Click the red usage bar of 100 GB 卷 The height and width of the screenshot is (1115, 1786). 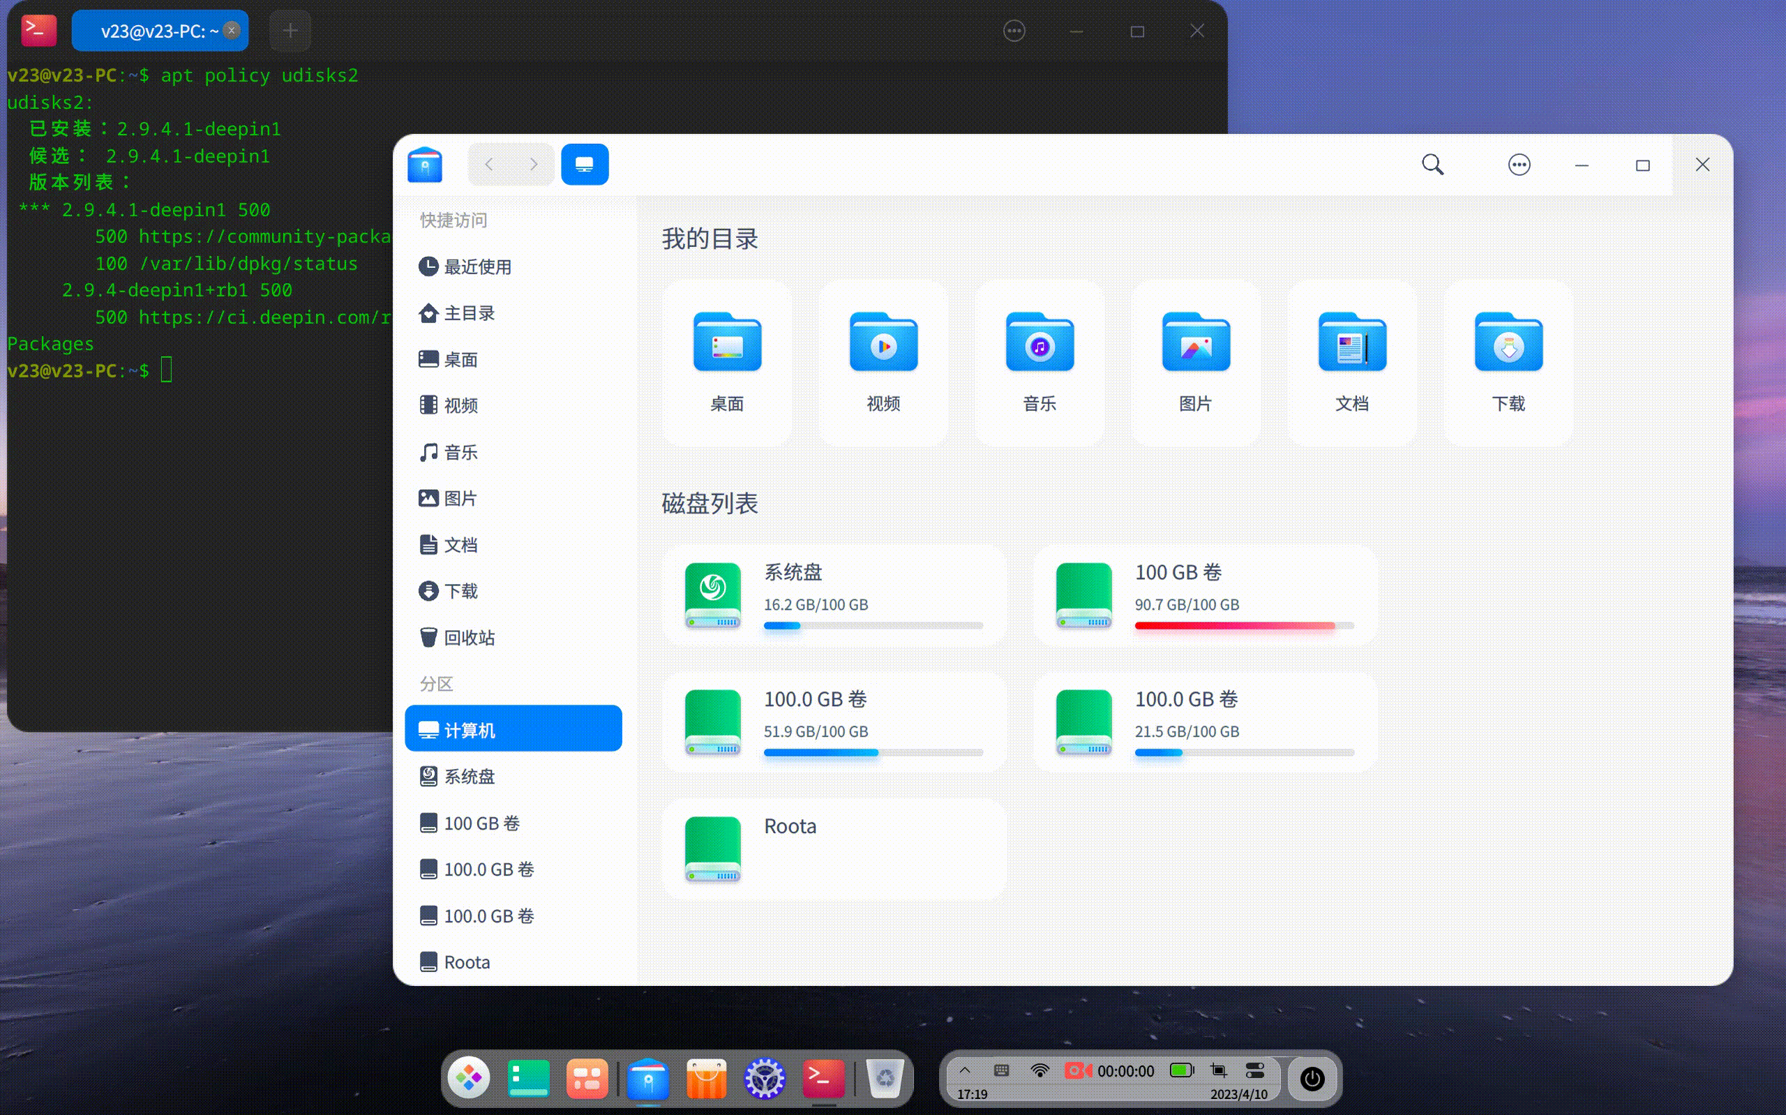tap(1244, 626)
